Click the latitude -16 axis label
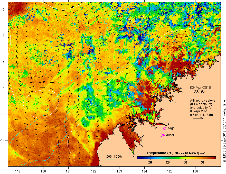The width and height of the screenshot is (226, 174). tap(3, 114)
